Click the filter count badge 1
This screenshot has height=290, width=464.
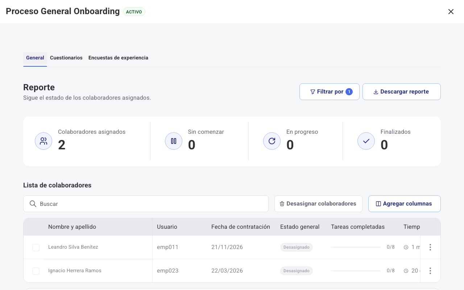(349, 92)
